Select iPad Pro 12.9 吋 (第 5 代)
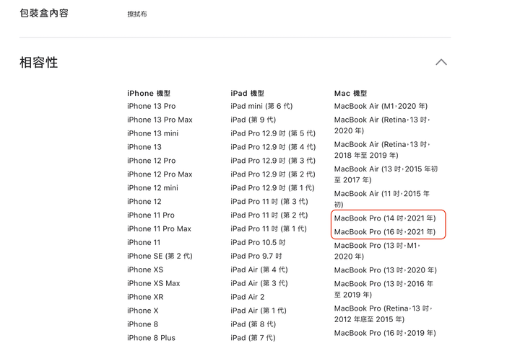Image resolution: width=520 pixels, height=343 pixels. pyautogui.click(x=273, y=133)
